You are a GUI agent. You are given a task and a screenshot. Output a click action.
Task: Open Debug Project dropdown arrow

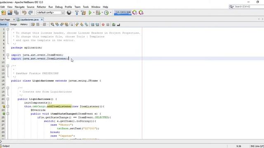click(102, 13)
